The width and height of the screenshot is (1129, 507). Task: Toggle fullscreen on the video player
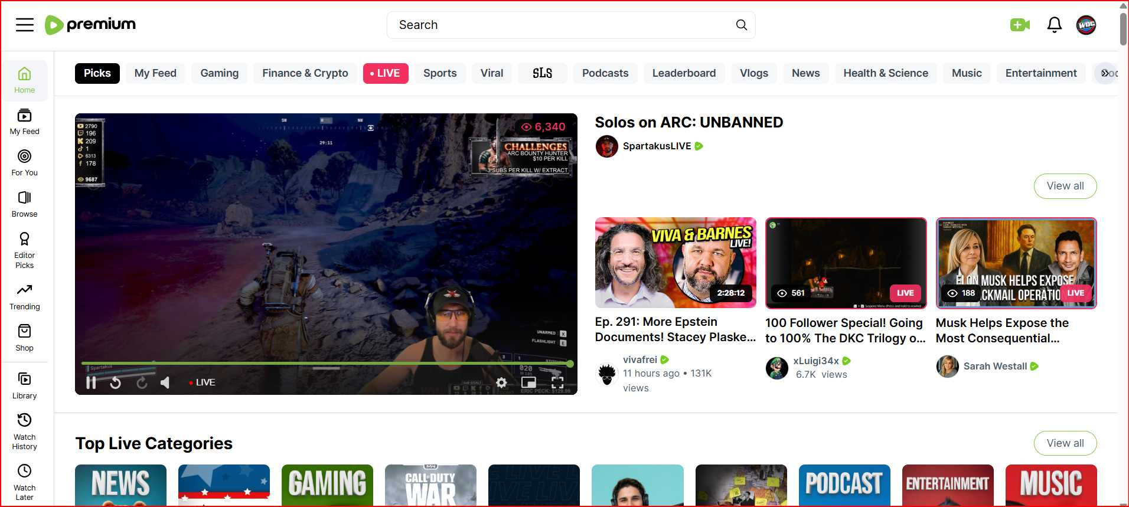coord(557,382)
